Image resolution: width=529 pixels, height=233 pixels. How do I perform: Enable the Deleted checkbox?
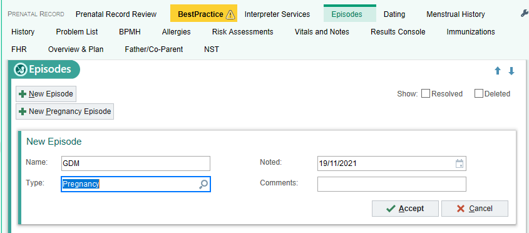pyautogui.click(x=479, y=93)
